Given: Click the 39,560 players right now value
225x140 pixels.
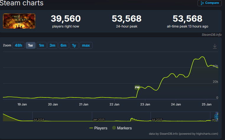Looking at the screenshot, I should (x=66, y=19).
